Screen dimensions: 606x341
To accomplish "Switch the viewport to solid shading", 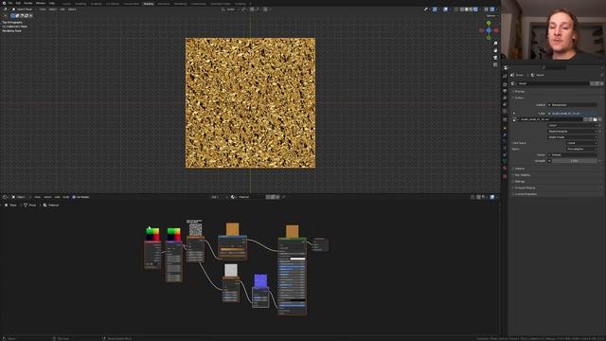I will pyautogui.click(x=467, y=9).
